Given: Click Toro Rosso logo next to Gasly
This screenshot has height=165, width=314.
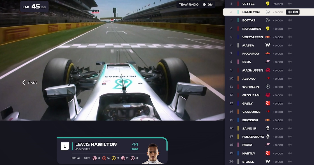Looking at the screenshot, I should tap(268, 103).
